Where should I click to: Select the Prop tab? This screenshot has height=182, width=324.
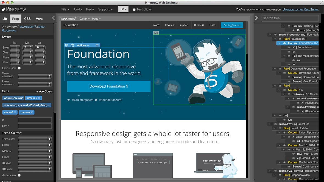pyautogui.click(x=15, y=19)
